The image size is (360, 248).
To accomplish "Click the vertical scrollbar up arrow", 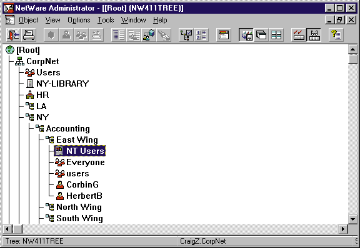I will pos(353,49).
